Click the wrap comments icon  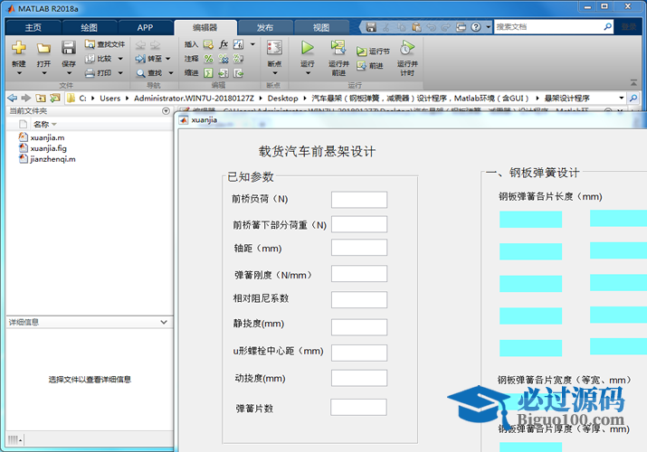tap(239, 59)
